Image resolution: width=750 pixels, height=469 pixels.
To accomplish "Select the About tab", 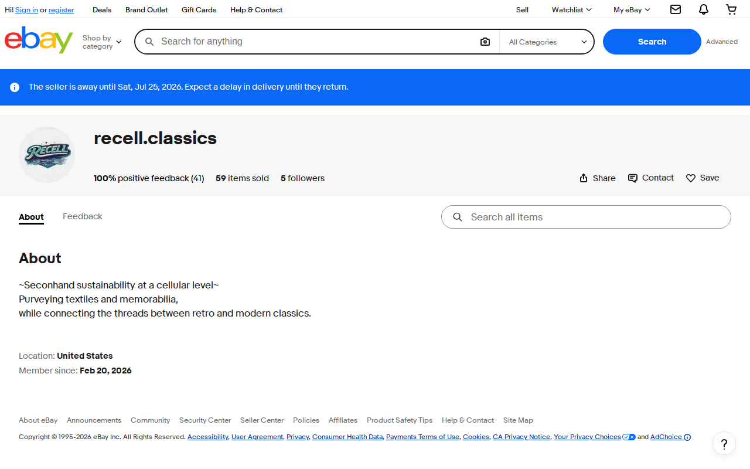I will [31, 217].
